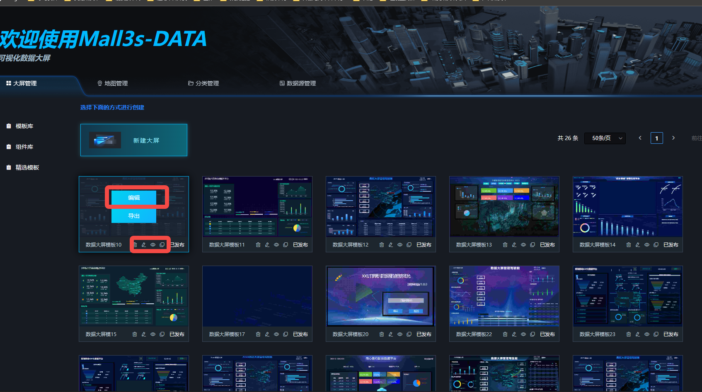Screen dimensions: 702x392
Task: Open 组件库 in the sidebar
Action: (20, 147)
